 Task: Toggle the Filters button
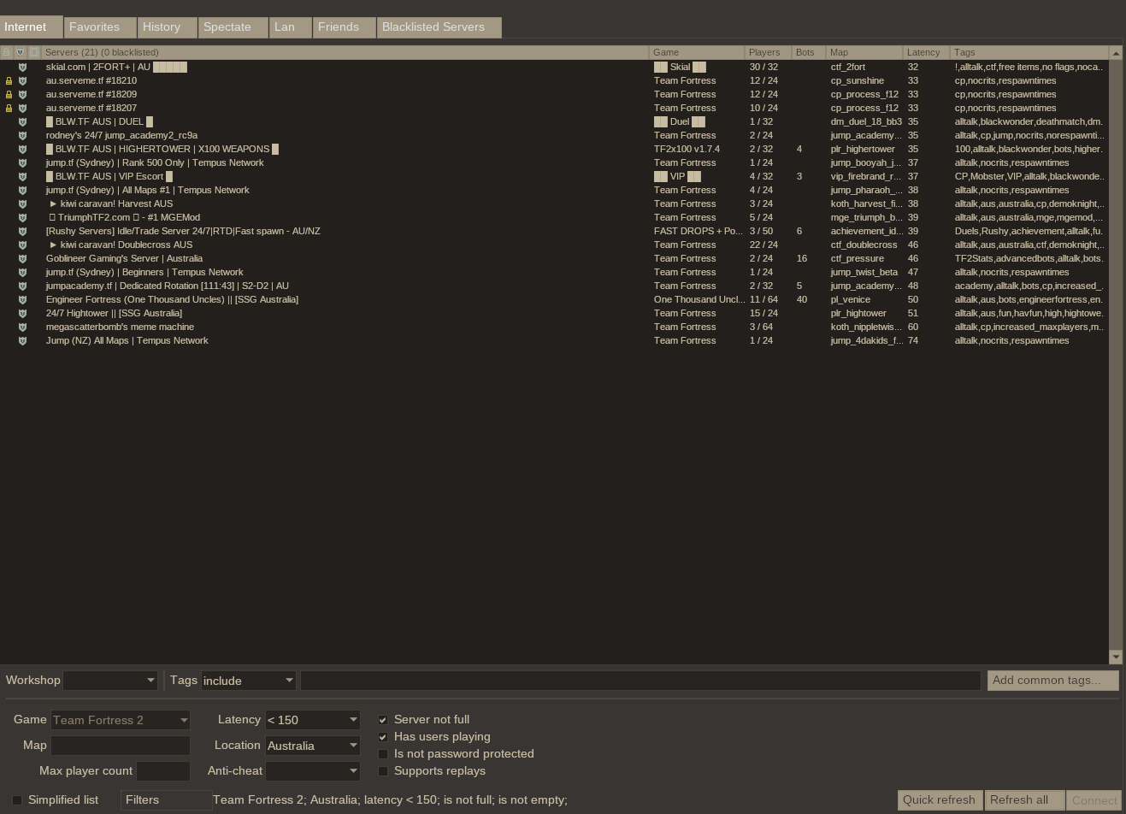click(166, 800)
